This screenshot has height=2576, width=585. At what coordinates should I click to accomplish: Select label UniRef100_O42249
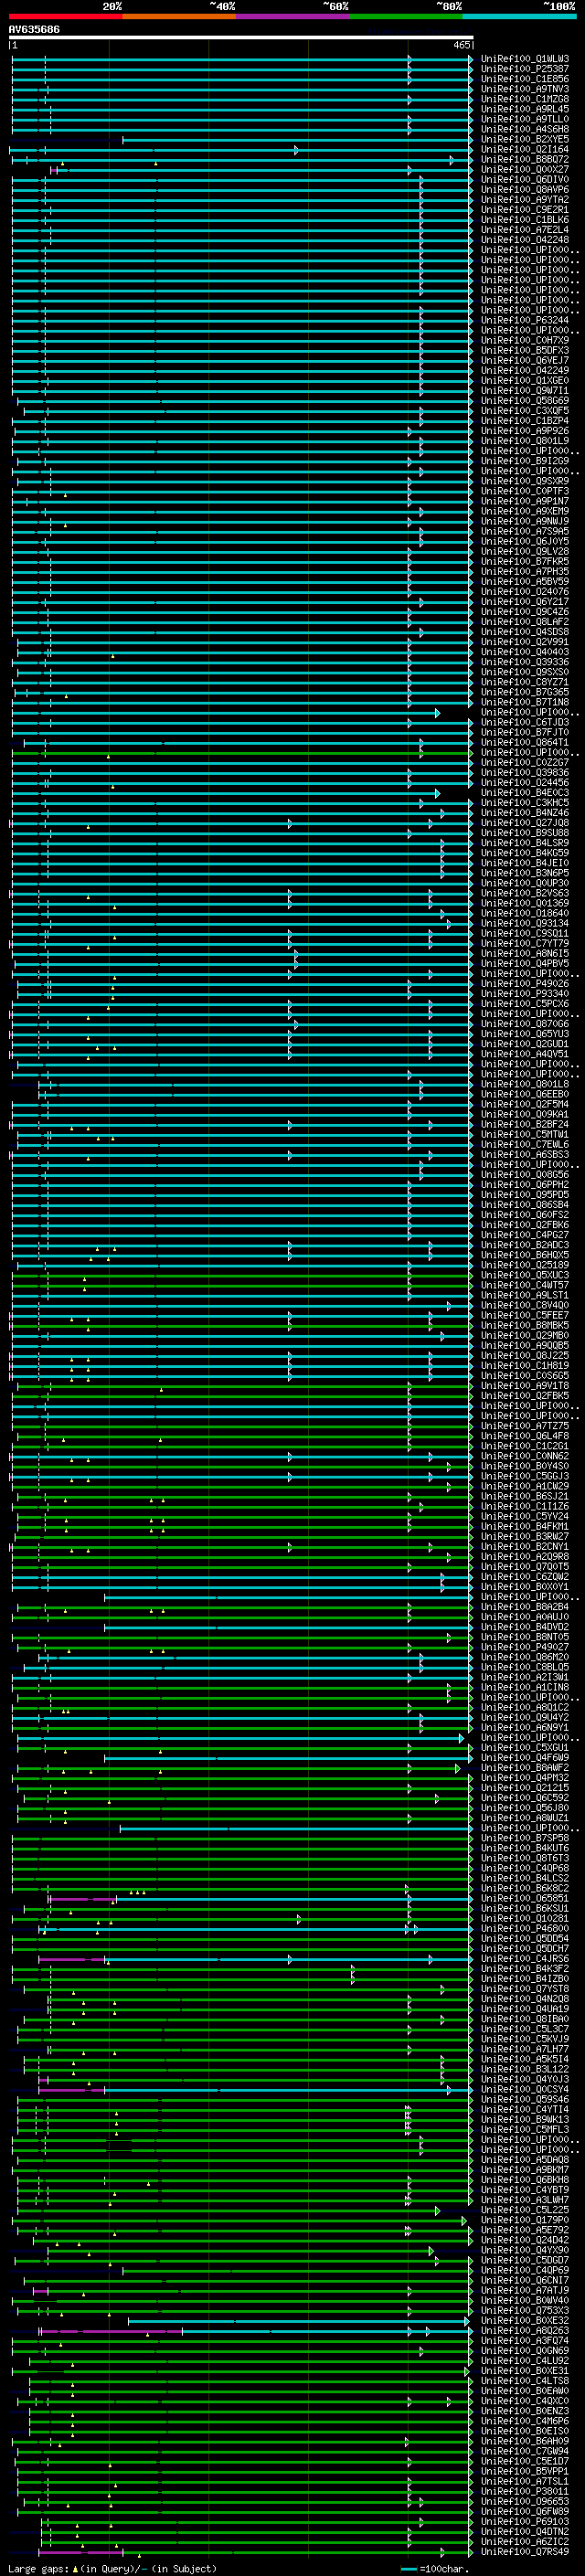click(525, 370)
